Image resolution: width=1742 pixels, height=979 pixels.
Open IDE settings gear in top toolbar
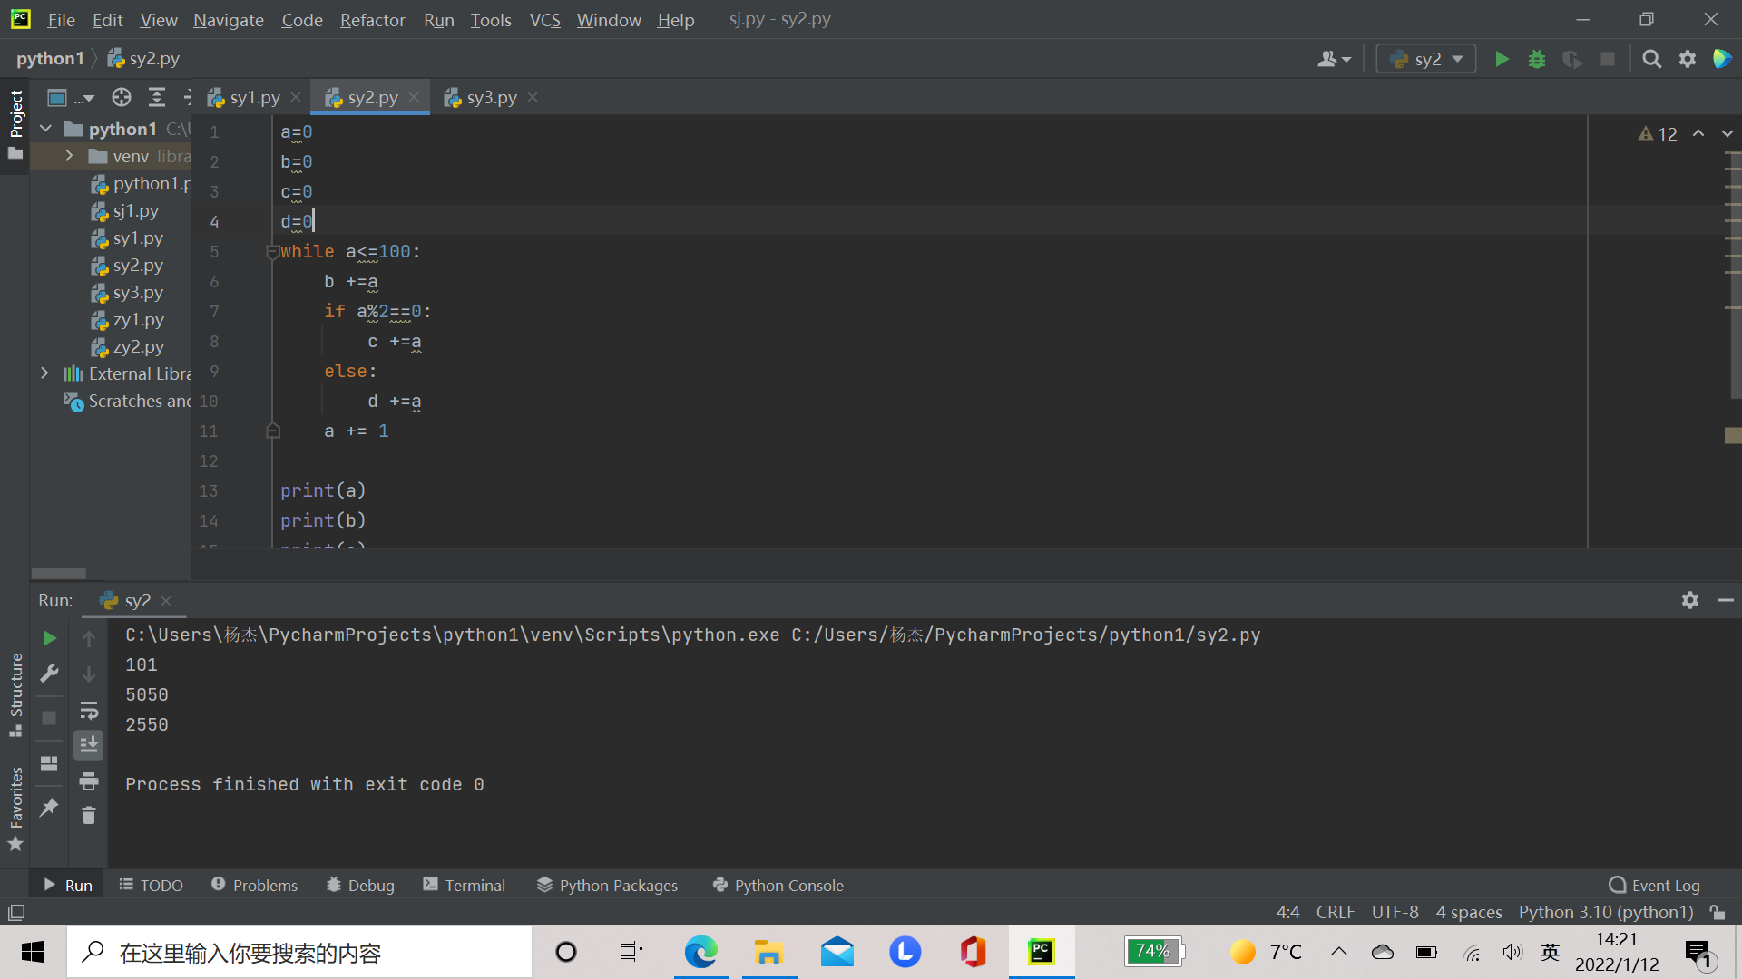pos(1688,59)
